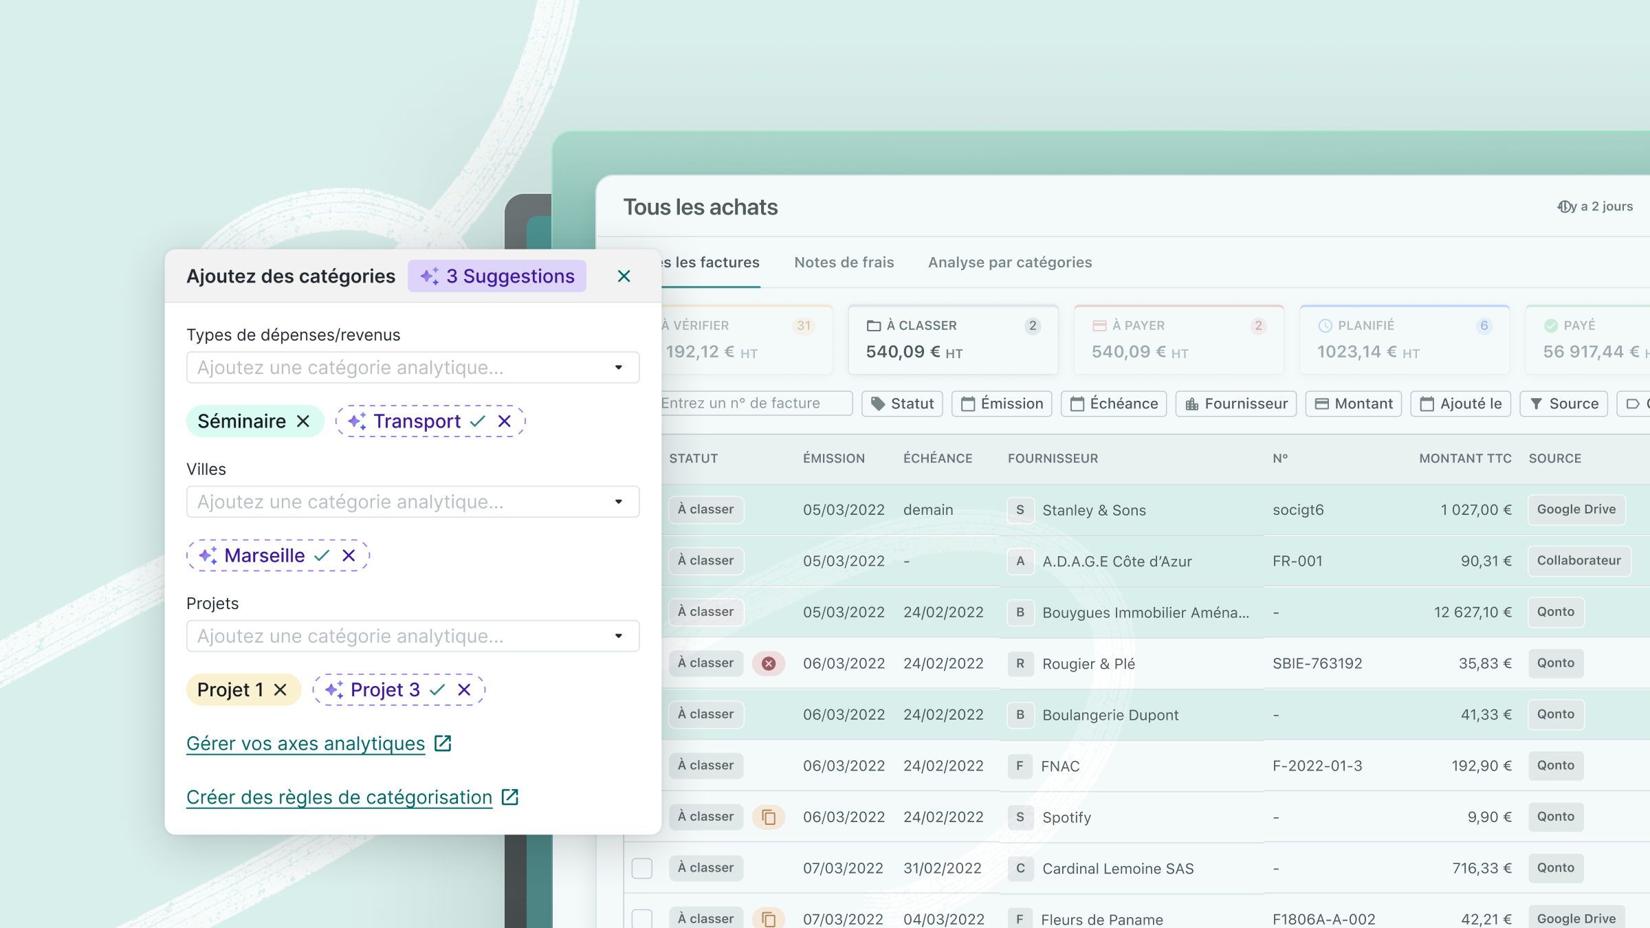Click sparkle icon in Suggestions badge

coord(430,276)
